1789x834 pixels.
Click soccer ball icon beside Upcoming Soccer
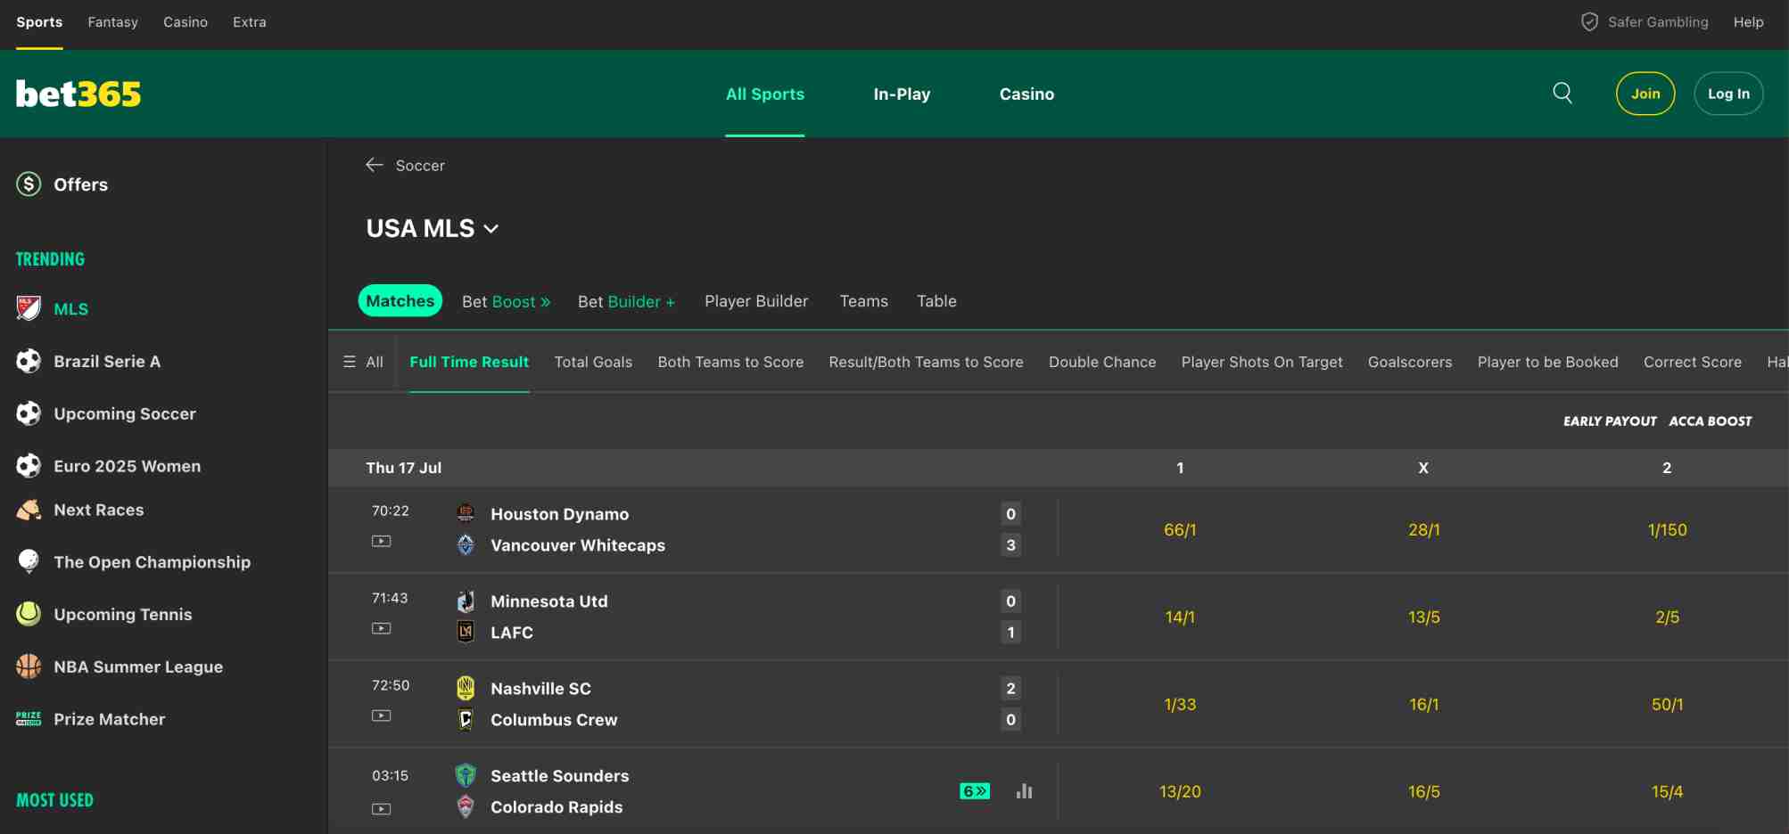tap(29, 413)
